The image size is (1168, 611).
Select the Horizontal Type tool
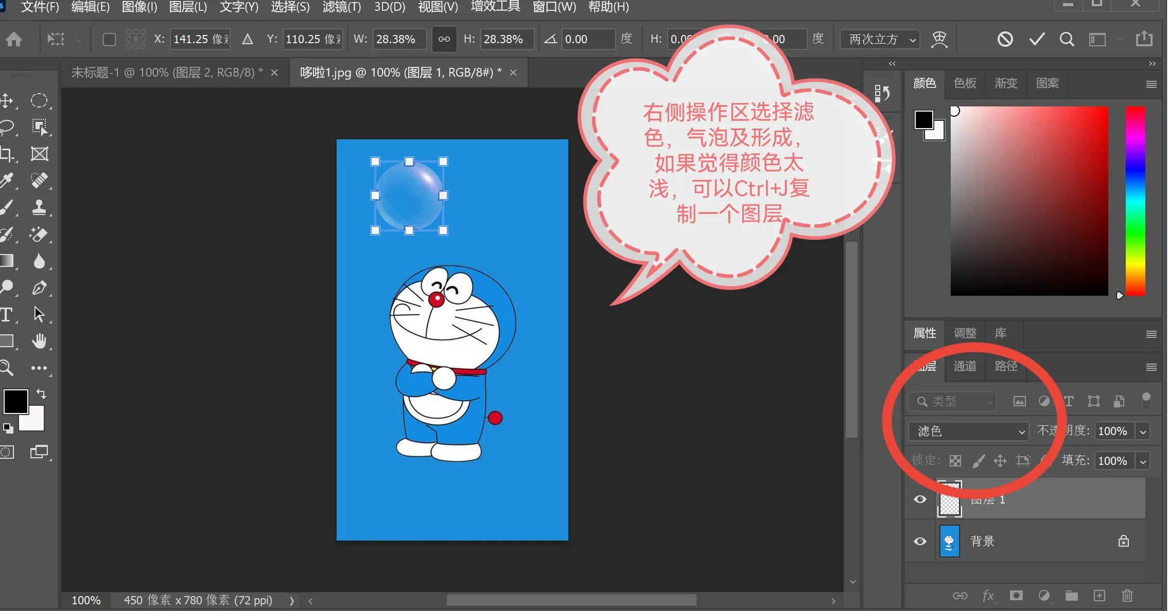(x=7, y=314)
